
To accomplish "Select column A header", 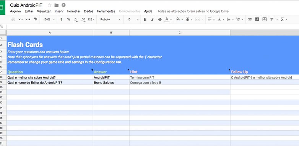I will [x=50, y=33].
